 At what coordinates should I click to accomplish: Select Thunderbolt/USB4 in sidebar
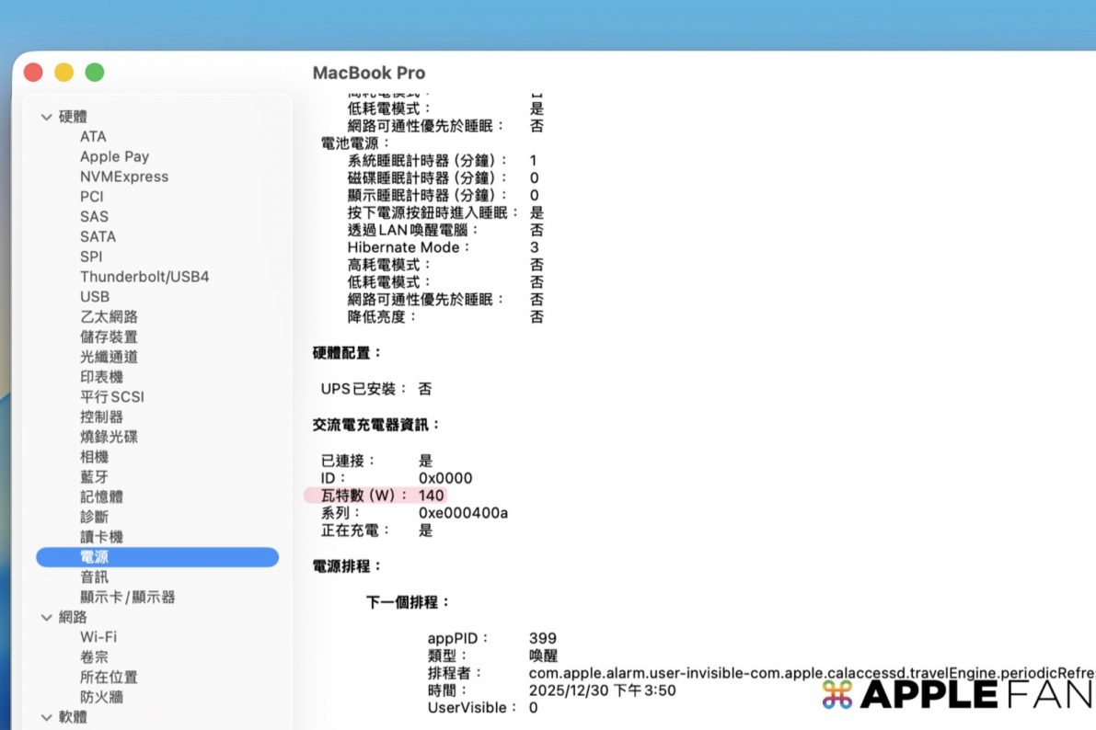(x=144, y=277)
